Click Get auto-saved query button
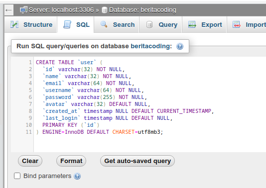This screenshot has width=266, height=188. click(x=137, y=161)
